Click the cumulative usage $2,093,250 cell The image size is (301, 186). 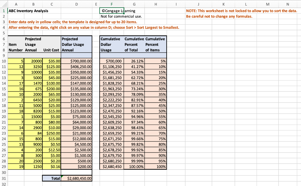[112, 95]
